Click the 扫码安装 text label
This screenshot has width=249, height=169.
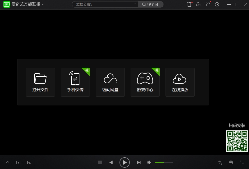click(x=237, y=125)
